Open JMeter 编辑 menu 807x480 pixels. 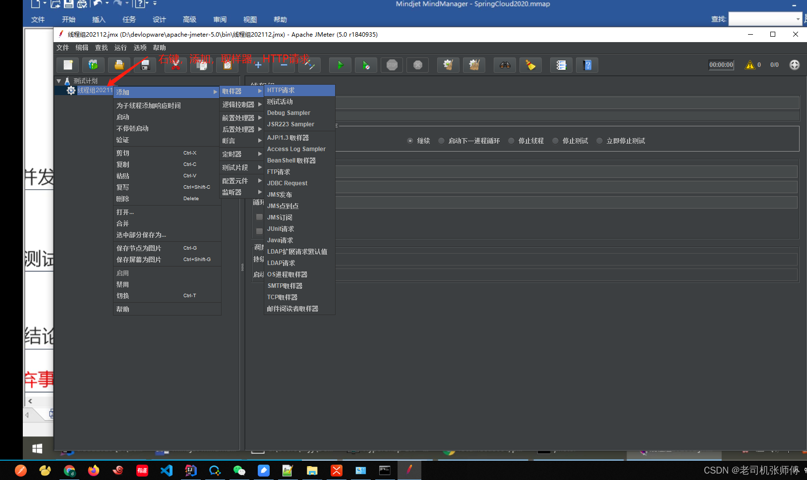pos(82,48)
